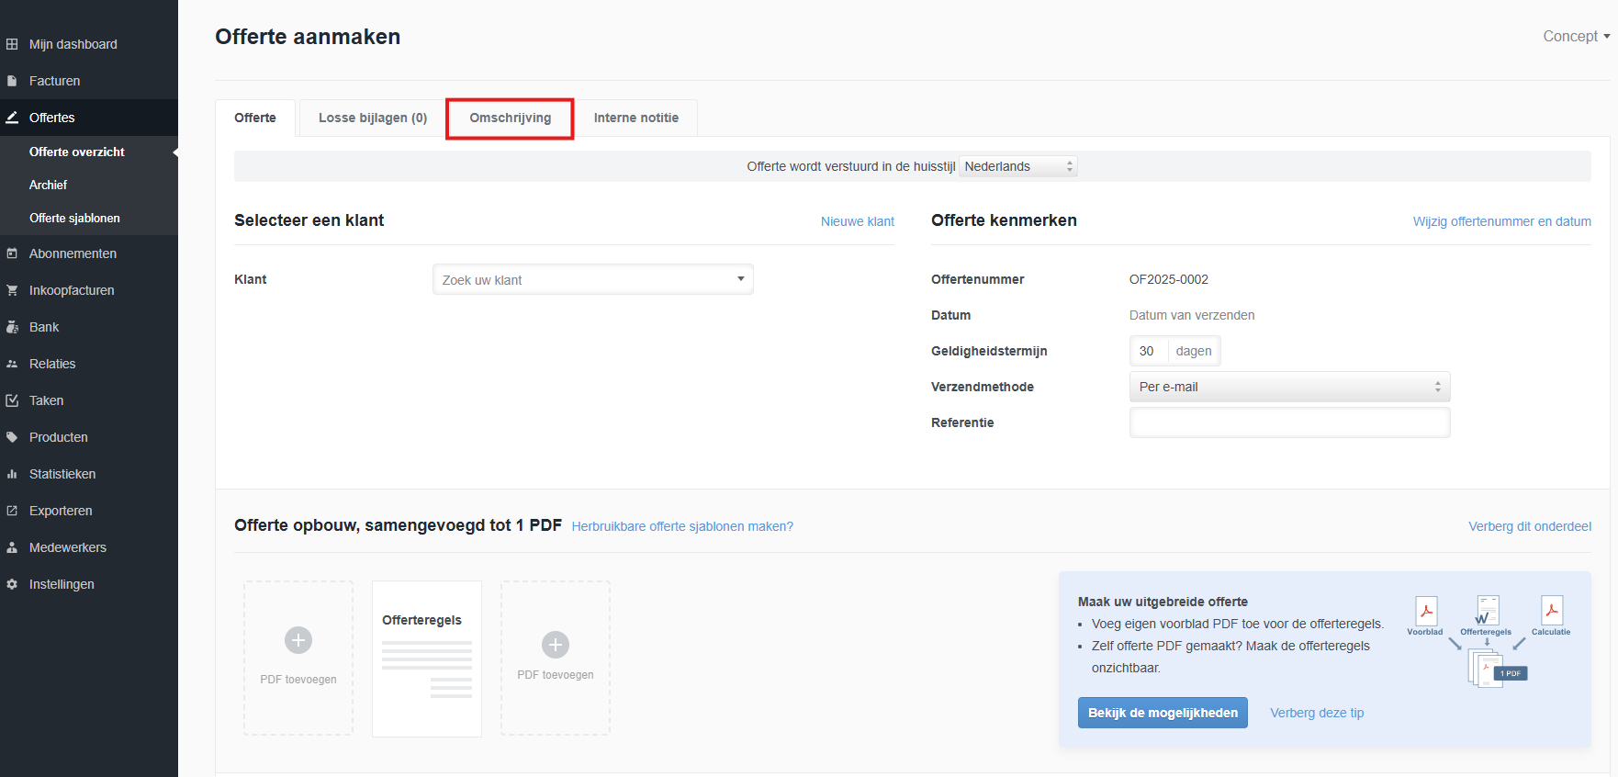Click the Facturen document icon in sidebar

[12, 81]
